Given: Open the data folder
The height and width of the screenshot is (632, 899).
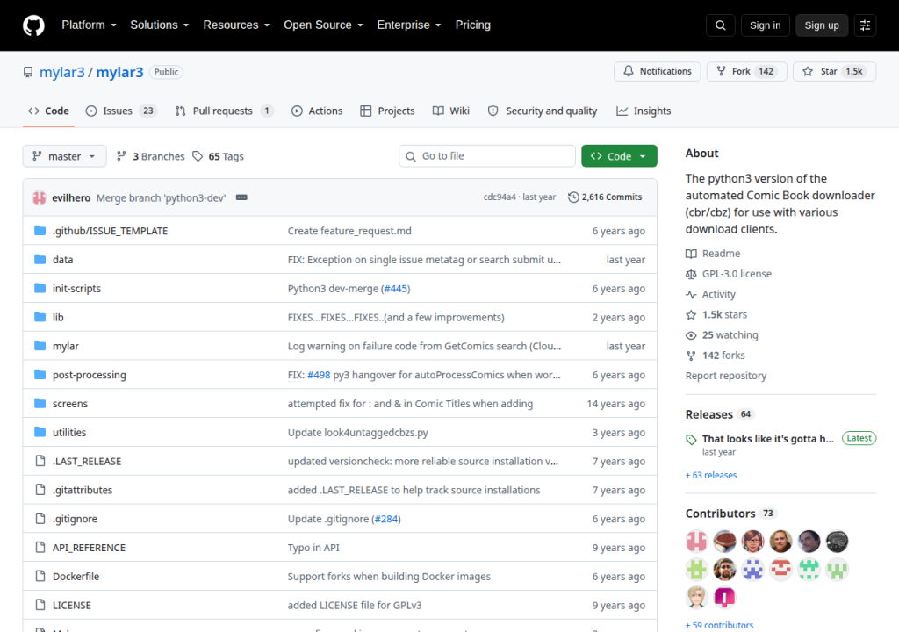Looking at the screenshot, I should point(62,259).
